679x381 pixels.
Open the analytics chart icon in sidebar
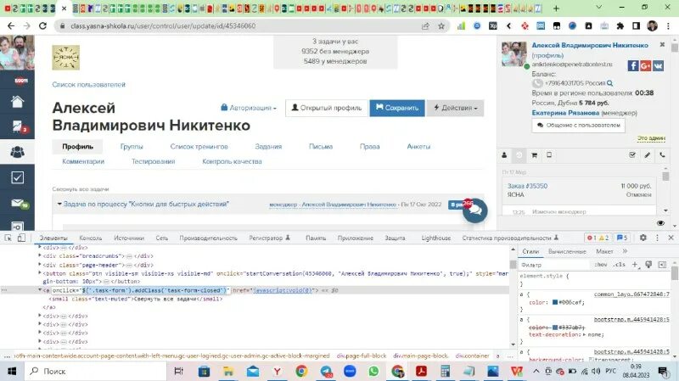click(x=17, y=126)
